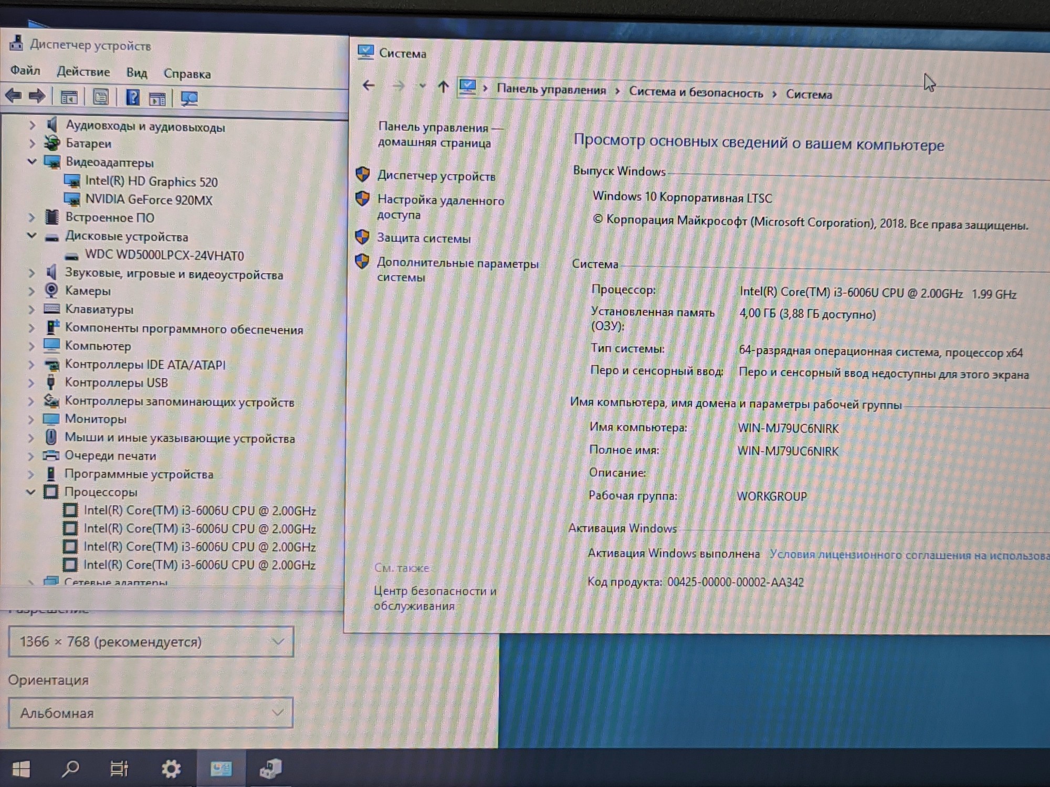
Task: Click the Up arrow in the Система window
Action: tap(443, 87)
